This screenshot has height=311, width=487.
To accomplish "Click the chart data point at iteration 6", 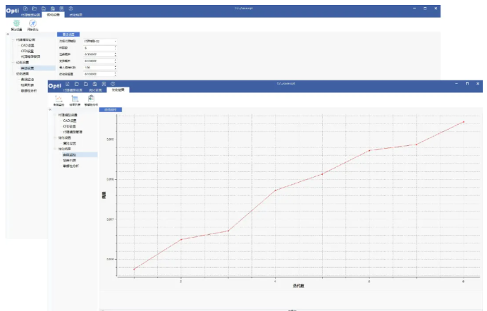I will [x=369, y=151].
